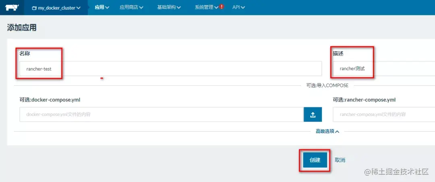This screenshot has width=435, height=182.
Task: Open the 应用 menu
Action: pos(102,8)
